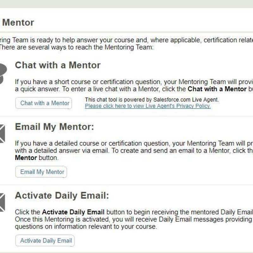This screenshot has width=253, height=253.
Task: Click the Activate Daily Email: section heading
Action: pos(62,195)
